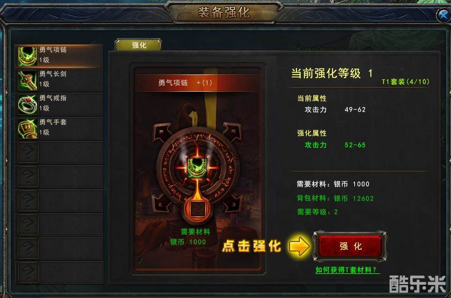The image size is (451, 298).
Task: Click the first empty question-mark equipment slot
Action: [28, 153]
